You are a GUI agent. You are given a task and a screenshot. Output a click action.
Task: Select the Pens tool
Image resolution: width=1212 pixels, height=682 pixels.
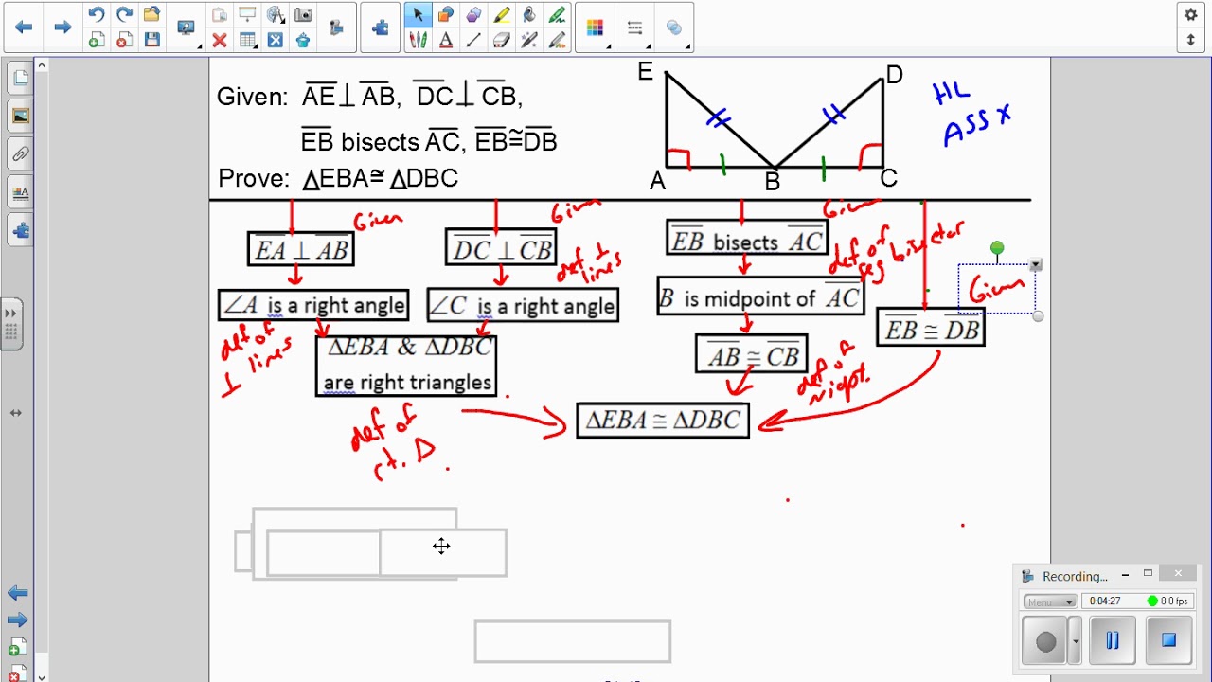418,40
